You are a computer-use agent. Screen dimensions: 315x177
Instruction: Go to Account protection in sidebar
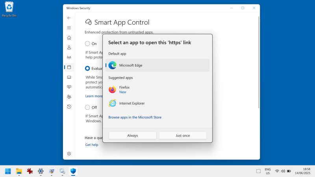tap(69, 48)
